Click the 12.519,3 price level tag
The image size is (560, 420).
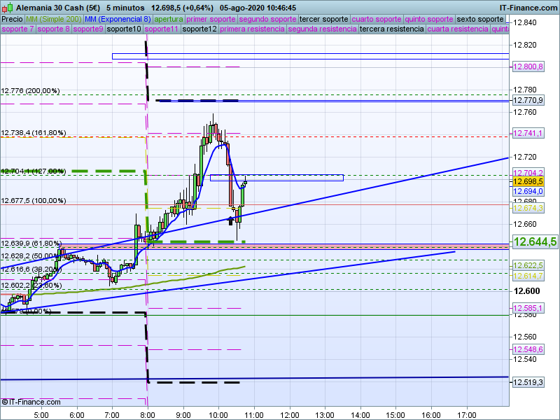[528, 382]
